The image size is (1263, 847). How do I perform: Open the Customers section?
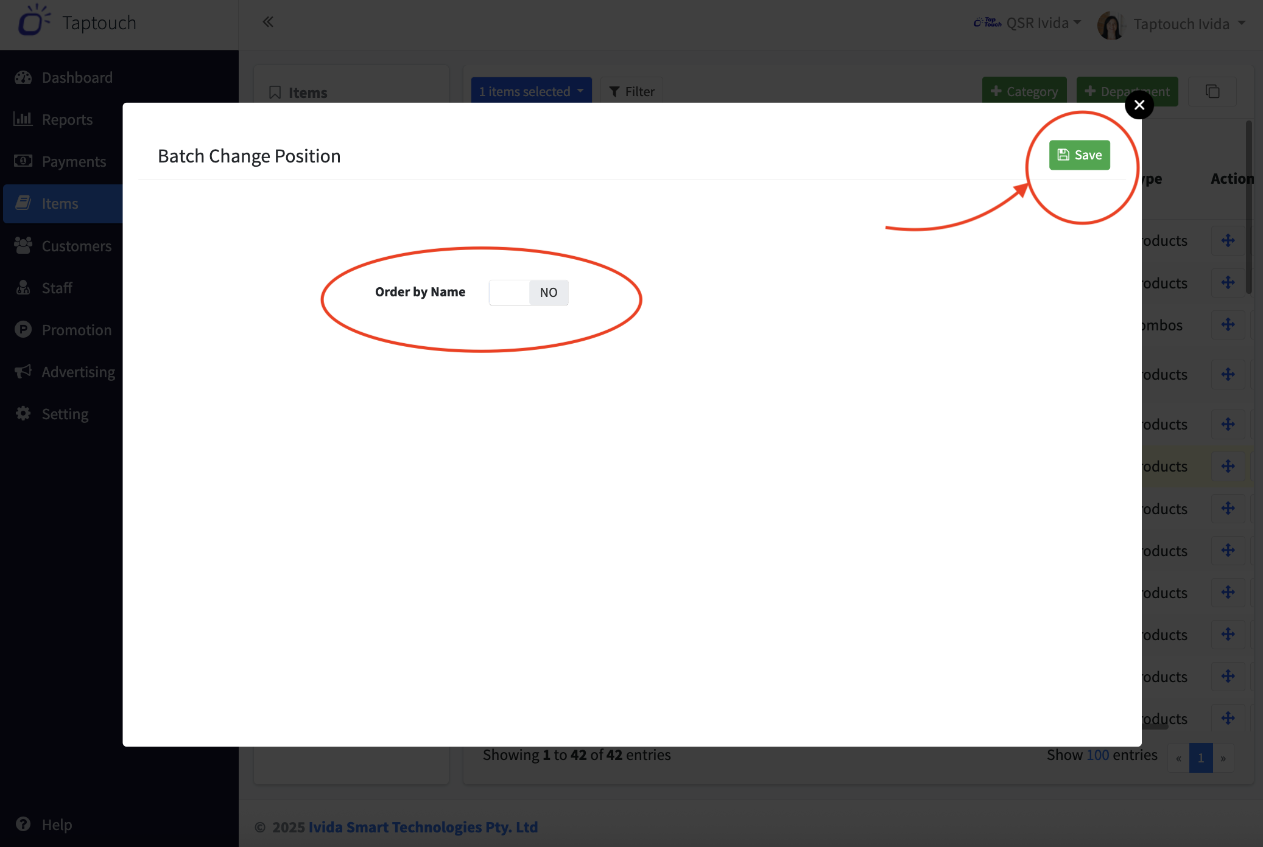pyautogui.click(x=76, y=246)
